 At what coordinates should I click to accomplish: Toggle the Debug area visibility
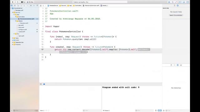pos(184,2)
